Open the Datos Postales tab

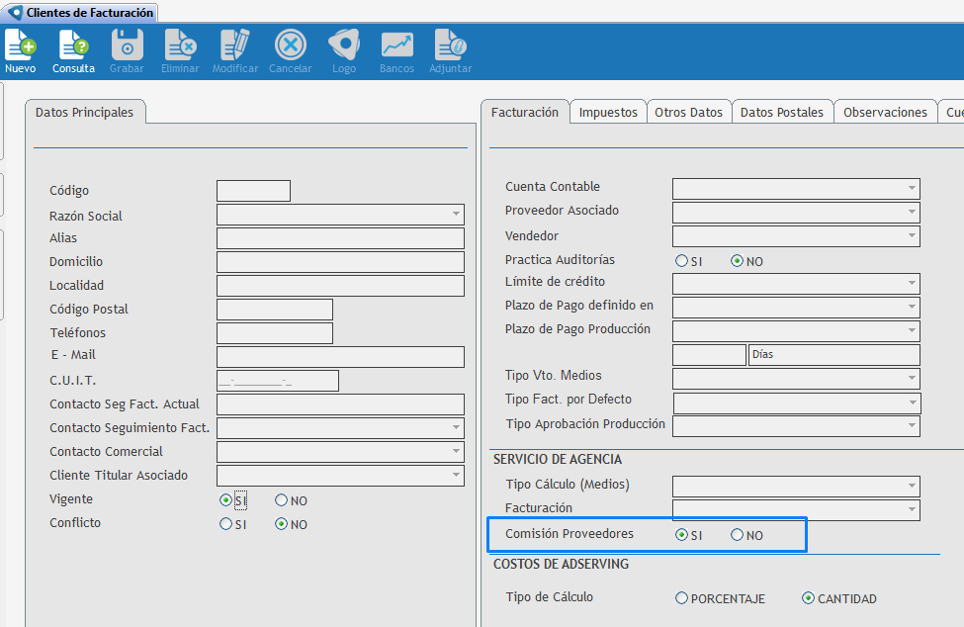point(781,113)
